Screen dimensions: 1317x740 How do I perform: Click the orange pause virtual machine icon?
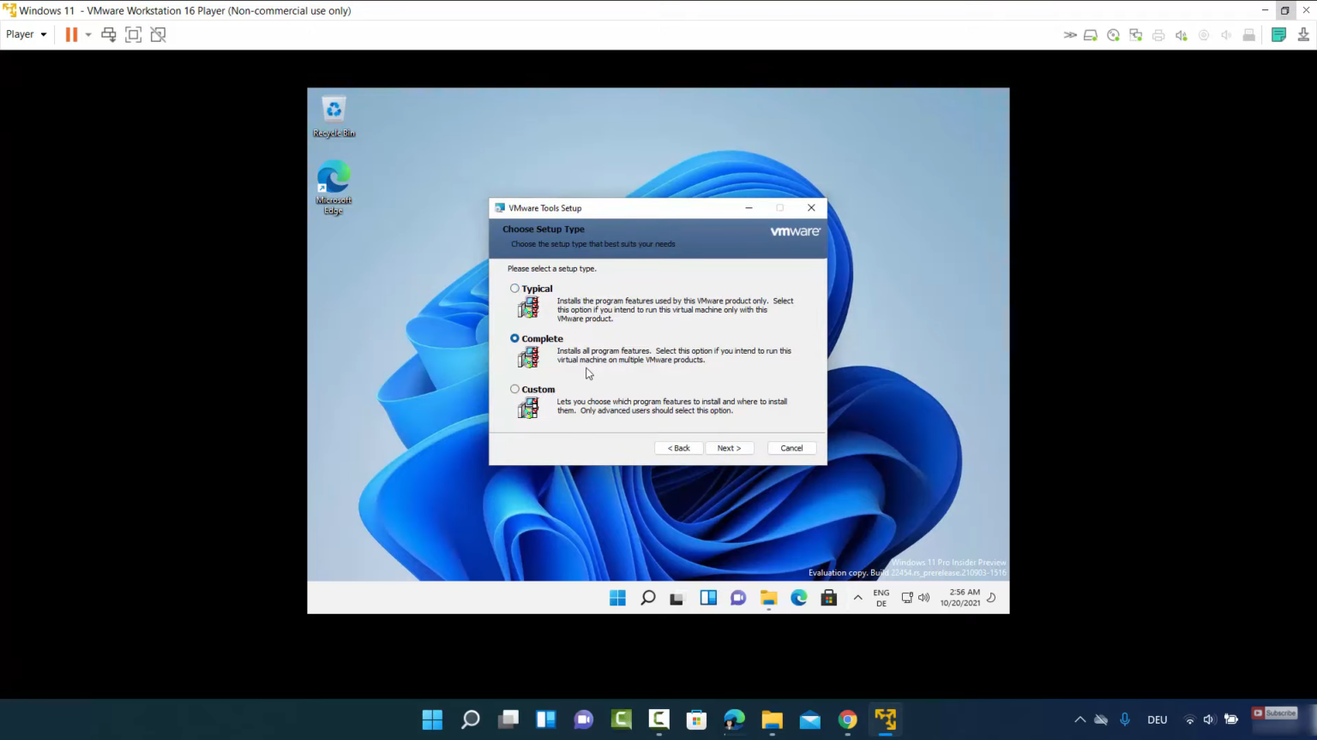click(71, 34)
